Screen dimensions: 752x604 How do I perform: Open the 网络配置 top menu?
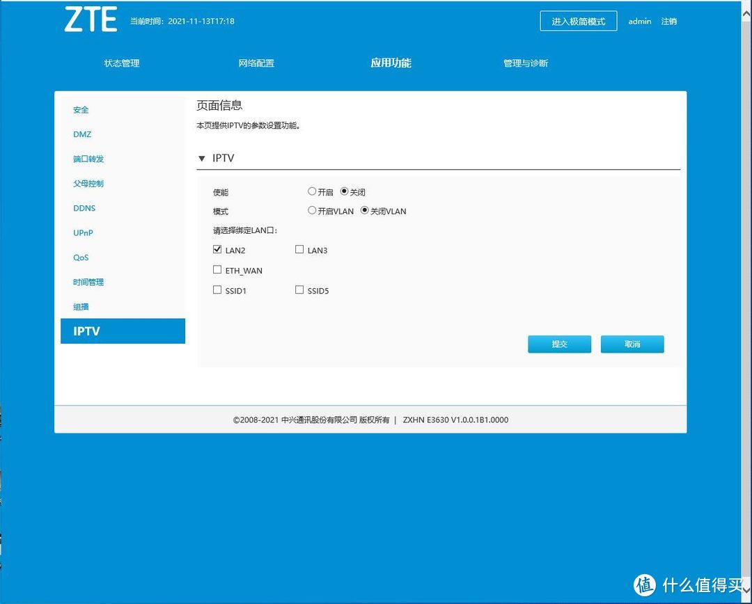point(256,63)
